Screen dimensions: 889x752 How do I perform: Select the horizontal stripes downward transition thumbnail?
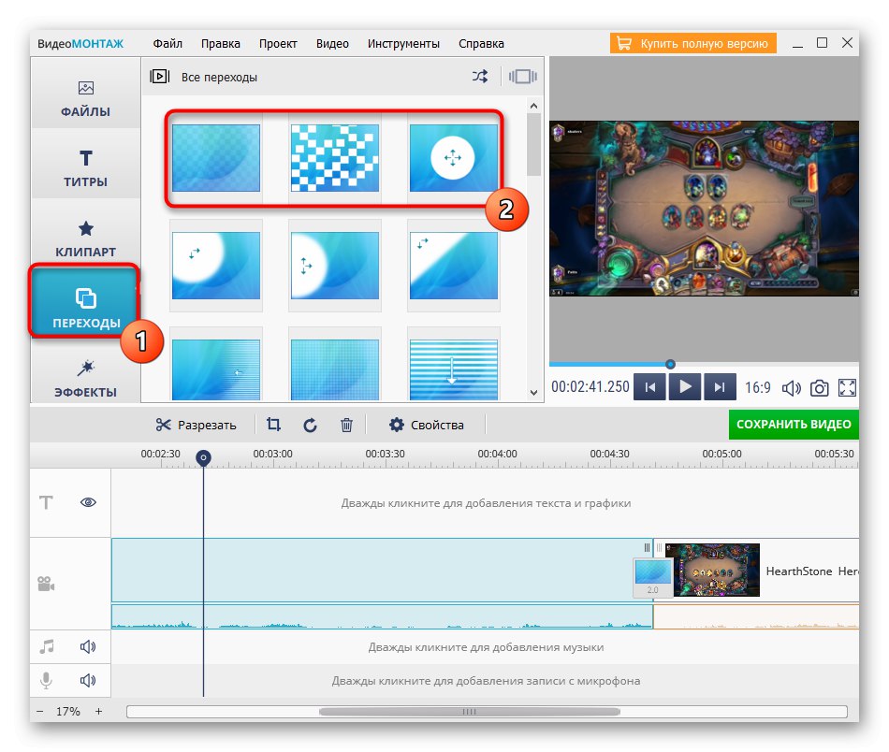click(454, 370)
